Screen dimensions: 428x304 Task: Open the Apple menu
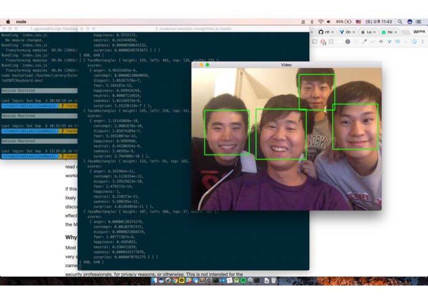8,22
